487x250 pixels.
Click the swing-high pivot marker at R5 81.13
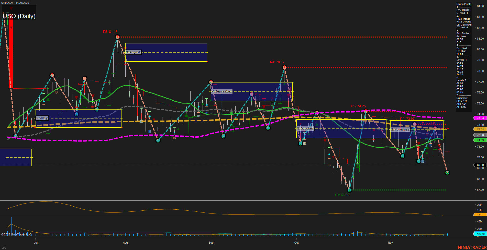[x=117, y=37]
